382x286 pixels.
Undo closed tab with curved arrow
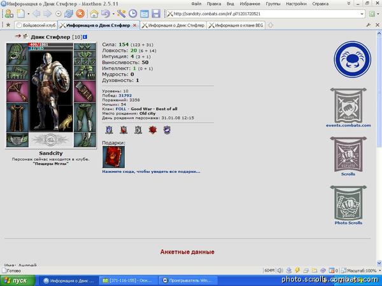coord(106,13)
